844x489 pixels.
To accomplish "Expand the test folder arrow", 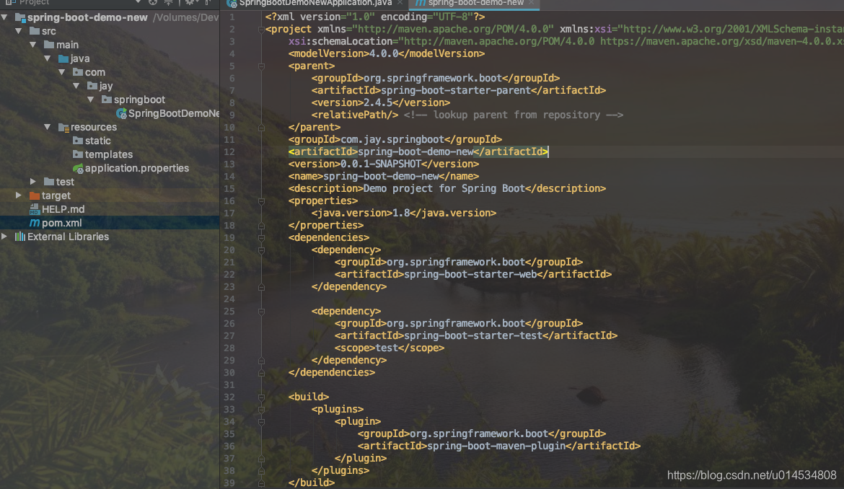I will (33, 182).
